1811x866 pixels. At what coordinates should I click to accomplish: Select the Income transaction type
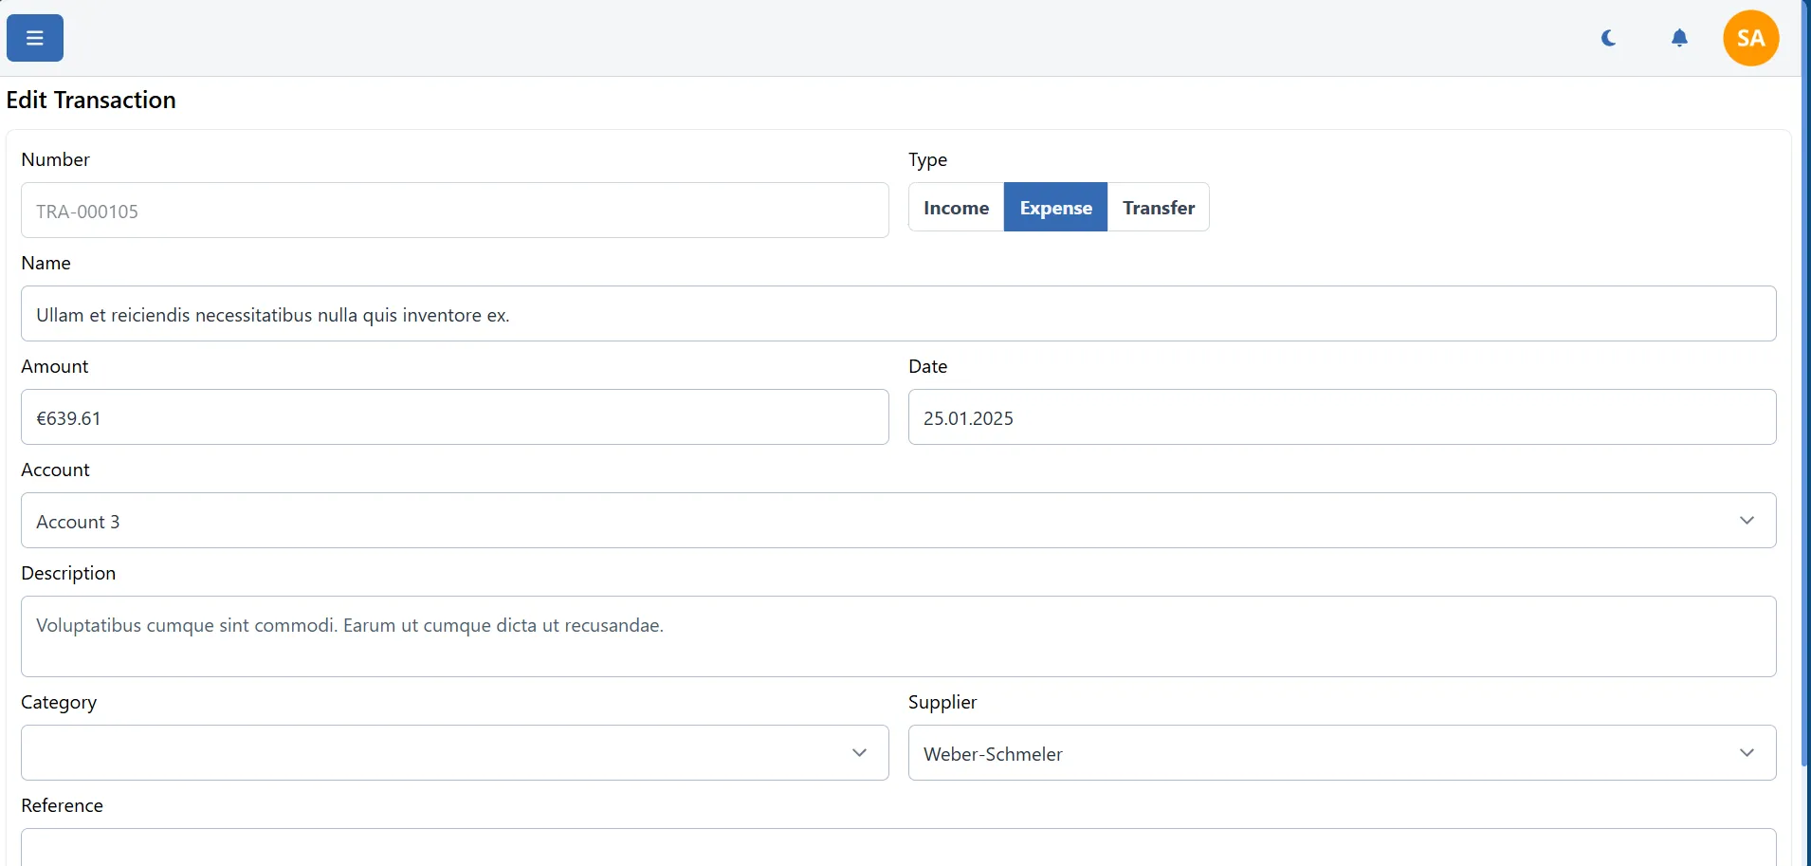956,207
